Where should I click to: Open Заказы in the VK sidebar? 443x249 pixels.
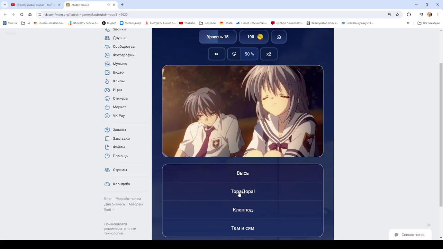pos(119,130)
